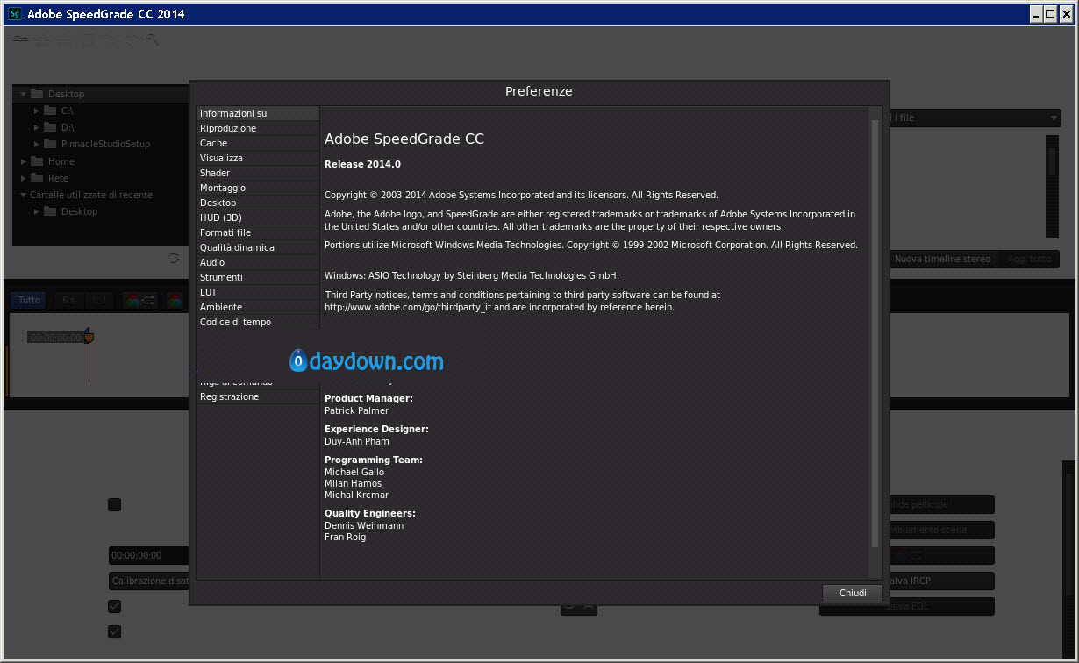
Task: Click the RGB color circles icon with arrows
Action: [140, 300]
